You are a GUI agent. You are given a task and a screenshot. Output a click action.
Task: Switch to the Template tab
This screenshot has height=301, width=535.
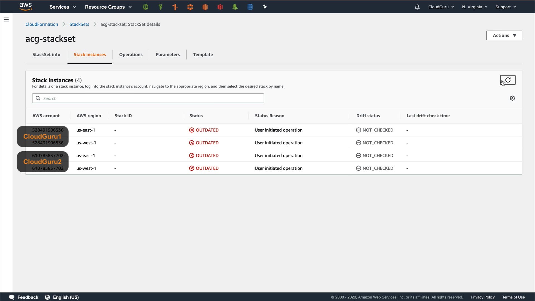(x=203, y=55)
